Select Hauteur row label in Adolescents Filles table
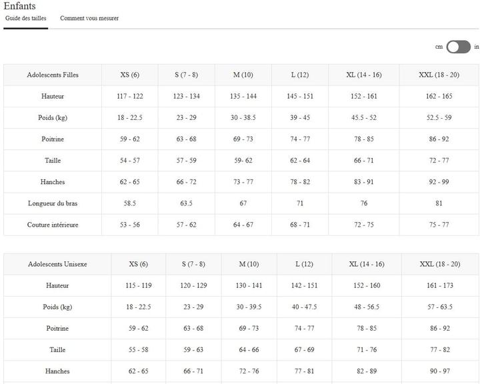This screenshot has width=480, height=384. (53, 97)
